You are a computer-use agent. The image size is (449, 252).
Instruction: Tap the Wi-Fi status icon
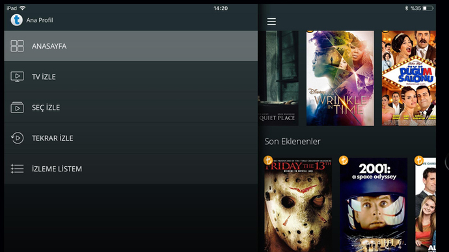(22, 8)
